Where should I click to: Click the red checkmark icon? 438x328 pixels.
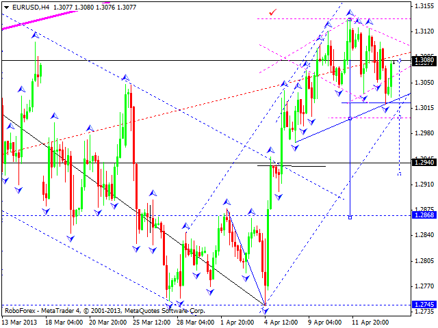coord(274,12)
